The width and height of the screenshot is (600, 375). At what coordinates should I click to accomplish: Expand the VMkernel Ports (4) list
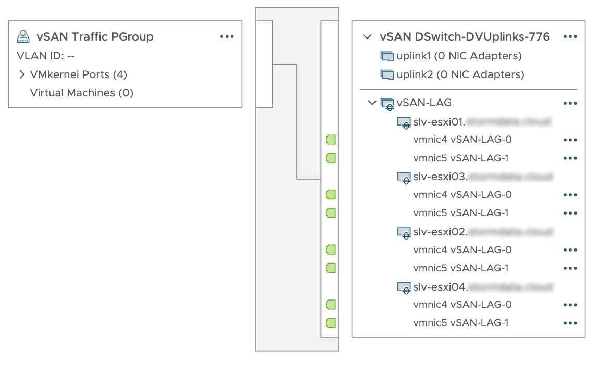click(22, 74)
